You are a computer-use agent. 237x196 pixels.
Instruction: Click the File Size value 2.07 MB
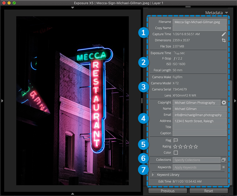[x=178, y=47]
